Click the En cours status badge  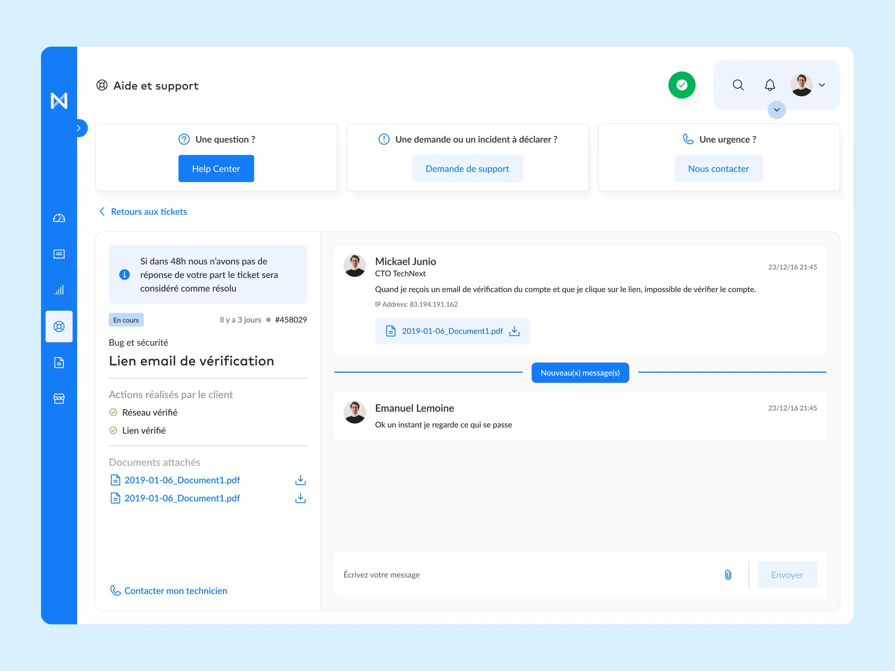click(x=126, y=320)
